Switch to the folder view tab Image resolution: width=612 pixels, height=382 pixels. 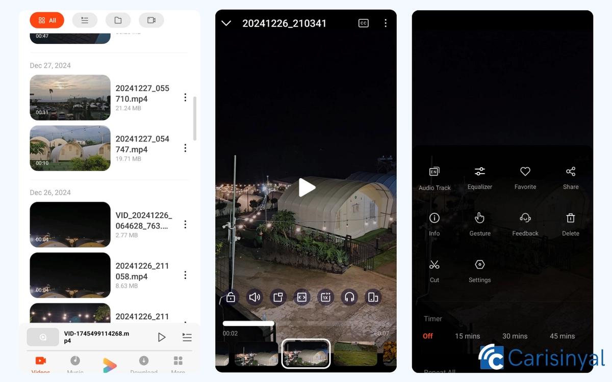pos(118,20)
